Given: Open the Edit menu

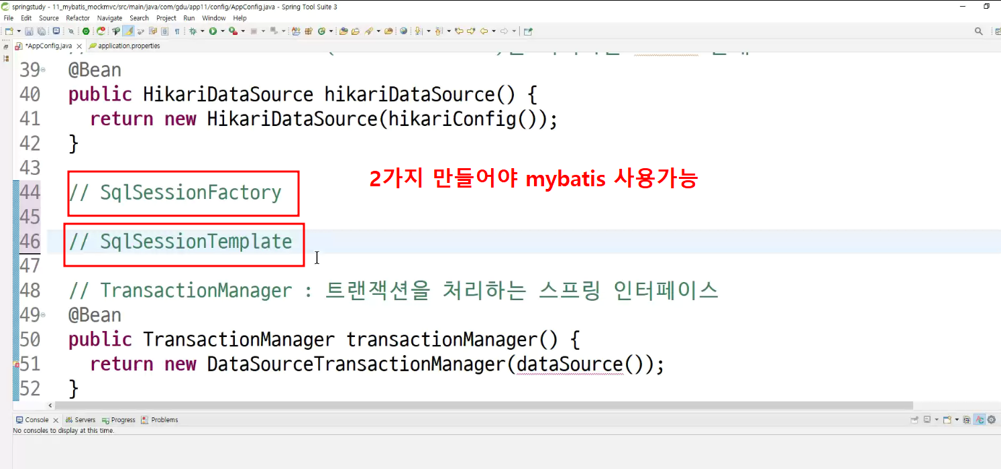Looking at the screenshot, I should [x=26, y=18].
